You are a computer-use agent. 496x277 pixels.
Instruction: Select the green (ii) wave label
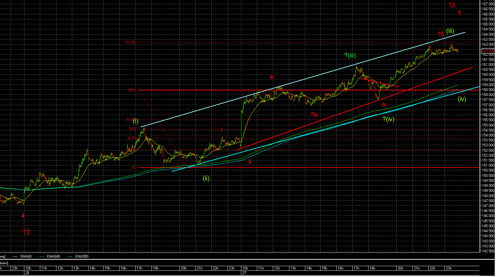tap(206, 178)
